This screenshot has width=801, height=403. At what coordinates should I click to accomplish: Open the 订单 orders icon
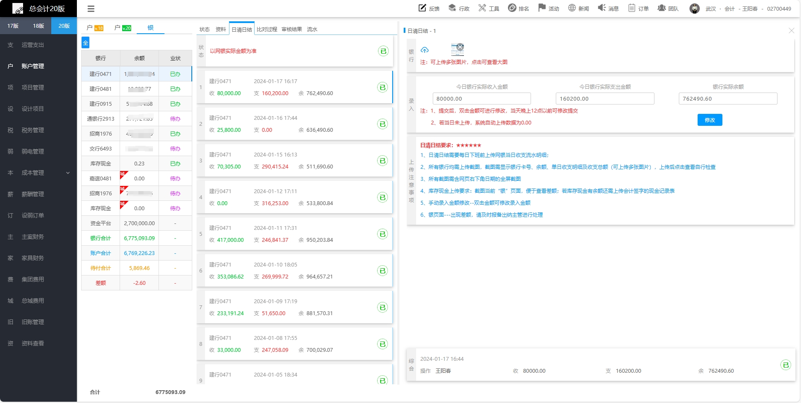tap(631, 8)
